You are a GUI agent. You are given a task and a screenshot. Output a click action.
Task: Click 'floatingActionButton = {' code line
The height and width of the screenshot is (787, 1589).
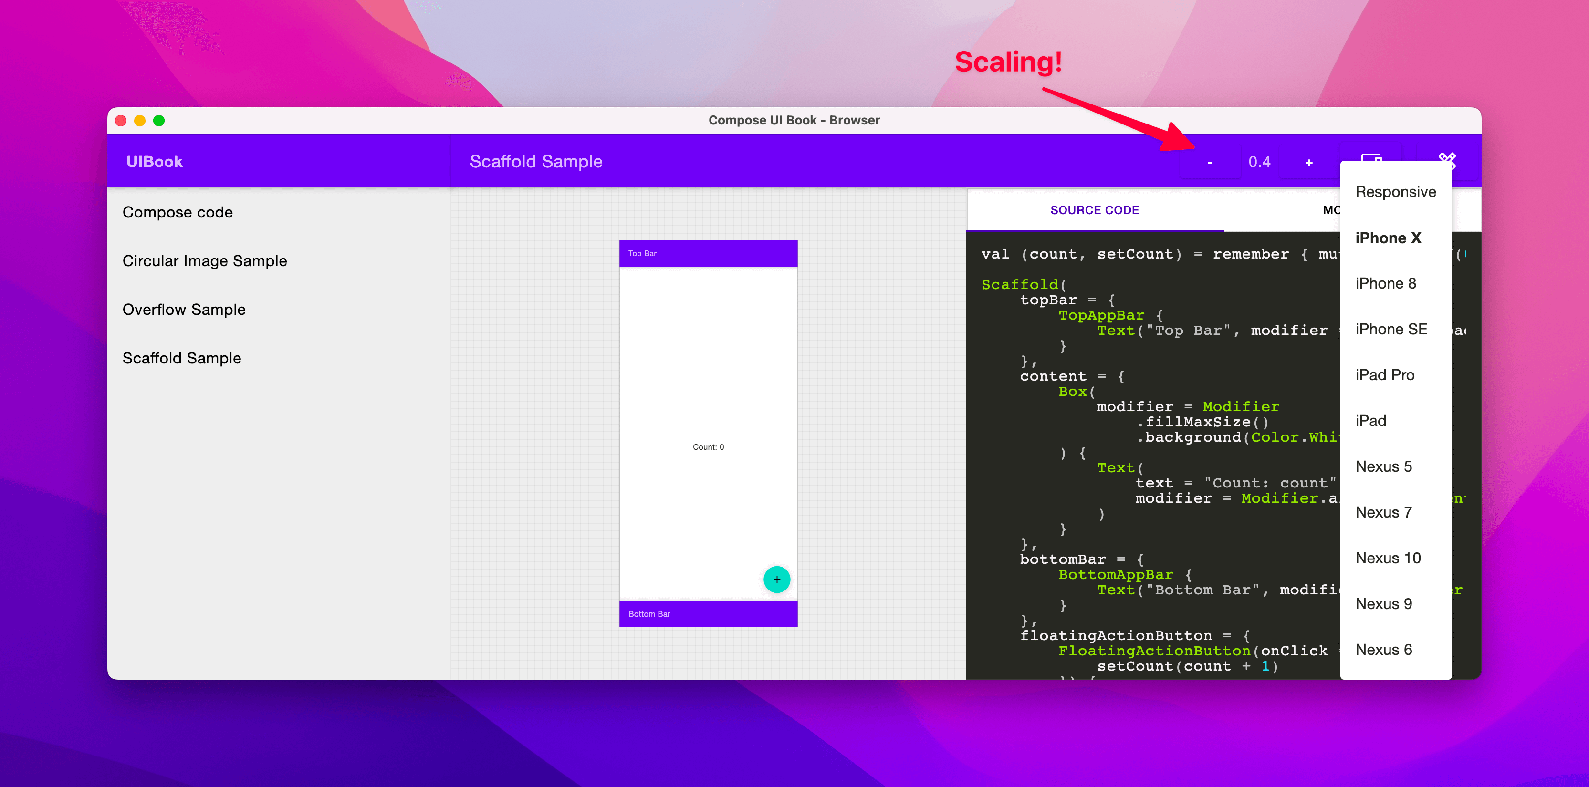tap(1135, 635)
